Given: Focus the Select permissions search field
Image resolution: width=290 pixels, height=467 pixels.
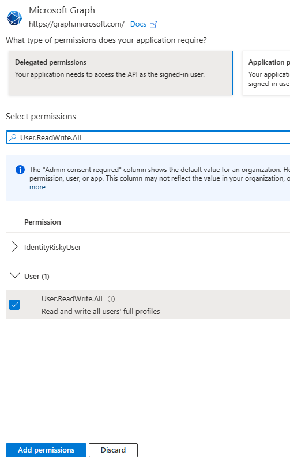Looking at the screenshot, I should point(148,137).
